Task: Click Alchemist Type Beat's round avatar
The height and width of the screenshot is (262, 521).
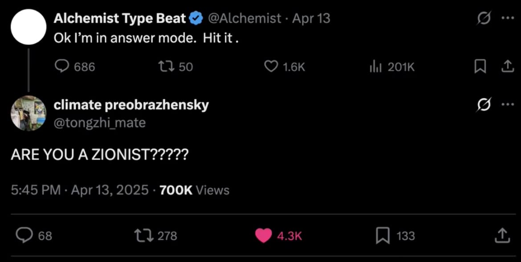Action: pos(28,26)
